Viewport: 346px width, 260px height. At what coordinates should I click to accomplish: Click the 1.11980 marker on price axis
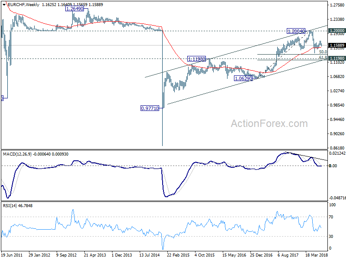(x=336, y=58)
